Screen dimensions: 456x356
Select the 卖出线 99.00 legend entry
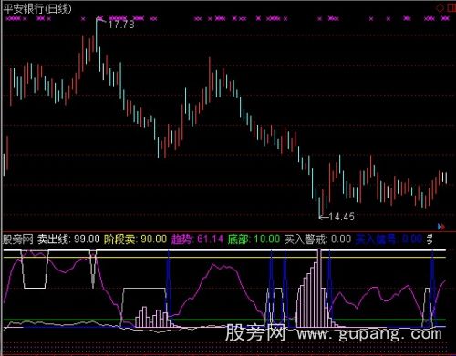[x=68, y=239]
